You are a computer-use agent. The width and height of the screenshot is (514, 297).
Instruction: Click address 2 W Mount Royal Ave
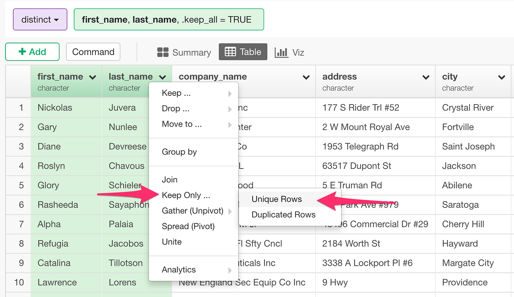pos(366,127)
